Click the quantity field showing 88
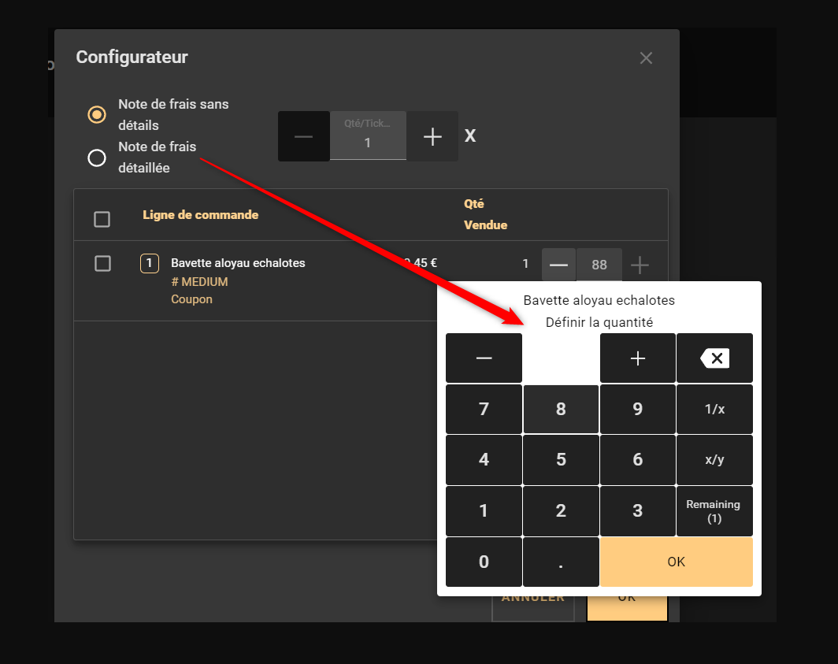 (x=599, y=265)
